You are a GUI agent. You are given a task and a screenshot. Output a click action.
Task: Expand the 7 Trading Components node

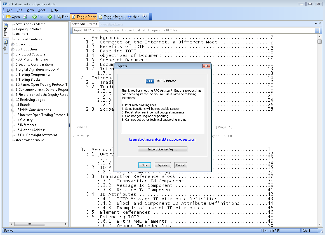coord(13,75)
